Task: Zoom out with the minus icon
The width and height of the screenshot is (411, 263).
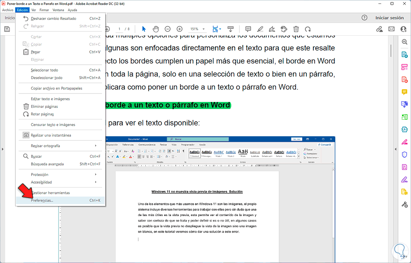Action: click(167, 29)
